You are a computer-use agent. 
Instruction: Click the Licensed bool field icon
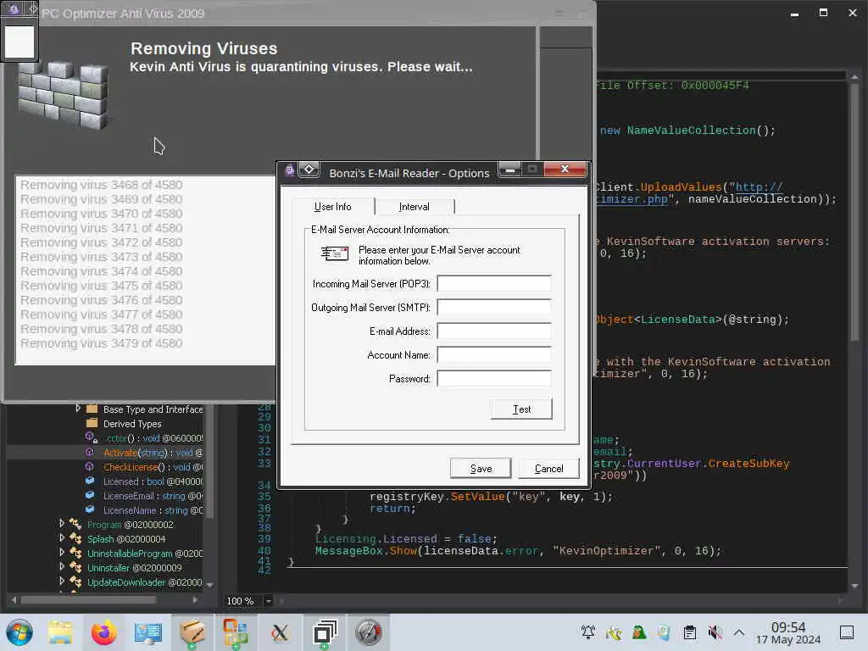[90, 481]
